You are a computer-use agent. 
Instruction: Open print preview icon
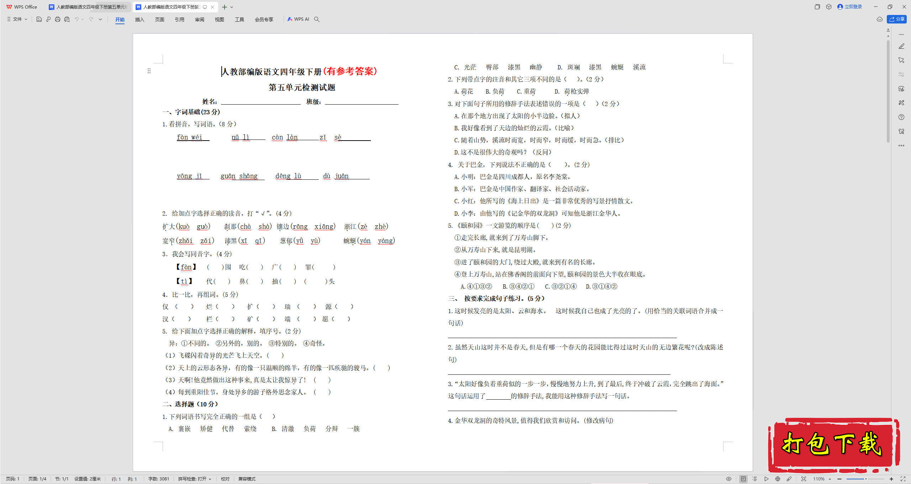click(67, 19)
